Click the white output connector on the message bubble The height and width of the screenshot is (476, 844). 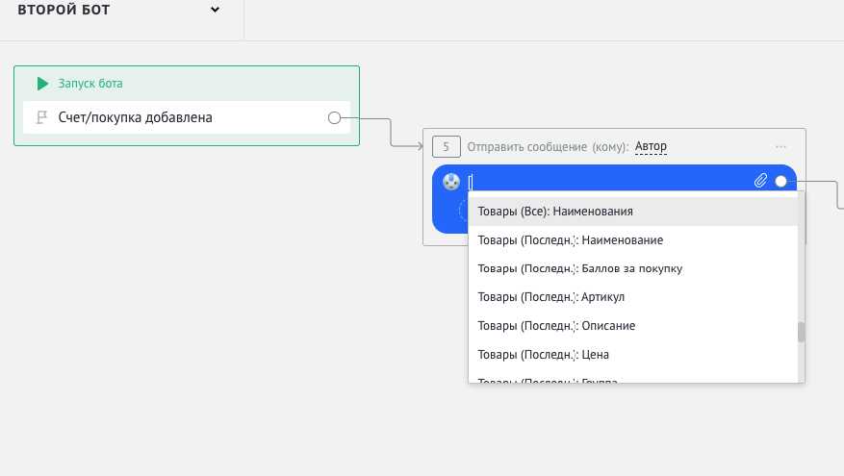tap(780, 181)
